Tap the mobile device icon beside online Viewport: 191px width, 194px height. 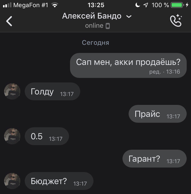(x=108, y=26)
